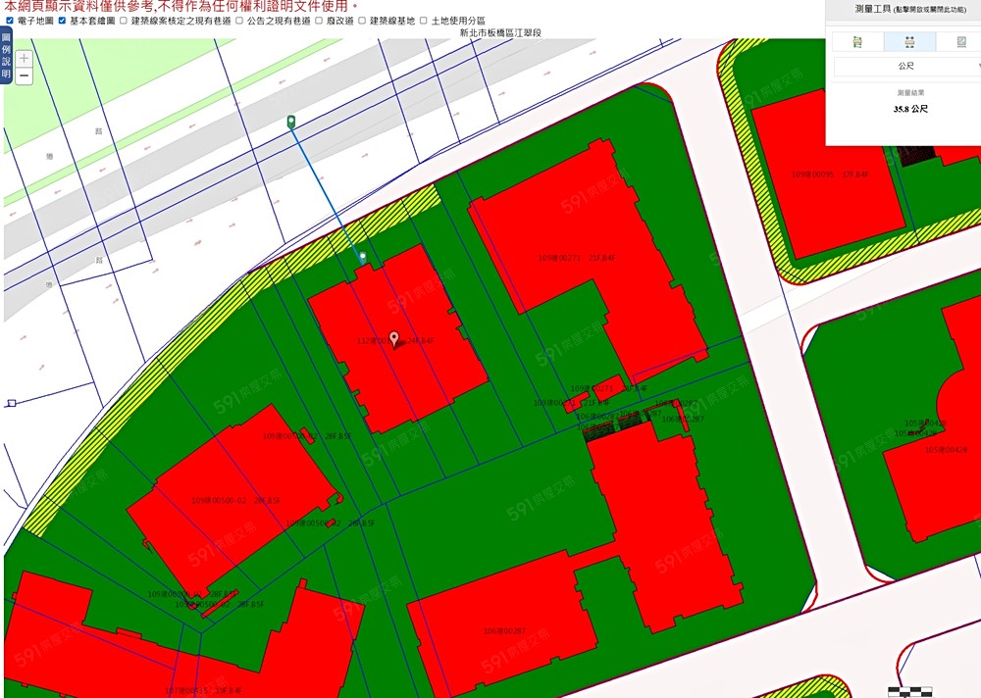Check the 廢改道 layer checkbox
The width and height of the screenshot is (981, 698).
[319, 20]
